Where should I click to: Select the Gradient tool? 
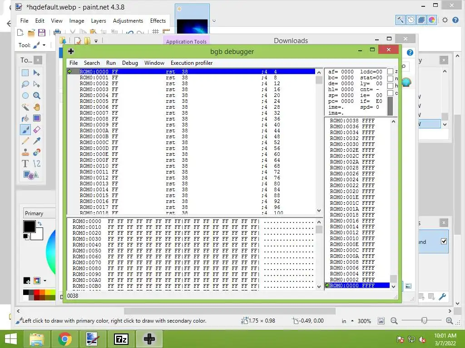pyautogui.click(x=37, y=118)
